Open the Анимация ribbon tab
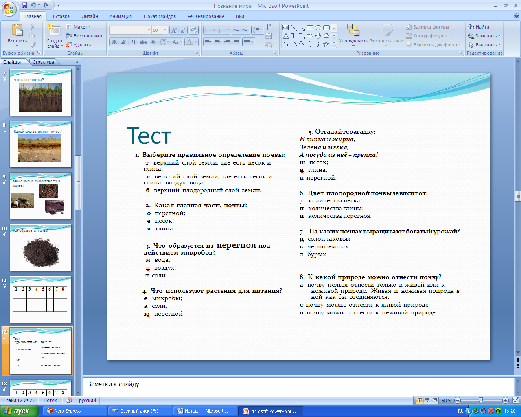The image size is (521, 417). (x=120, y=16)
